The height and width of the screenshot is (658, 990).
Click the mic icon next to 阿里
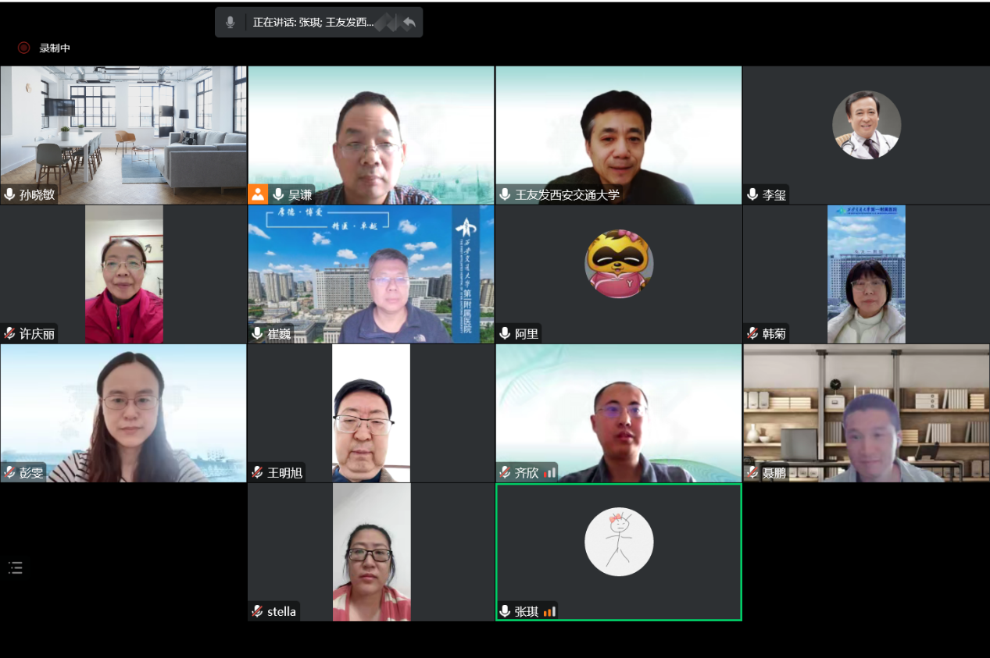click(x=505, y=333)
